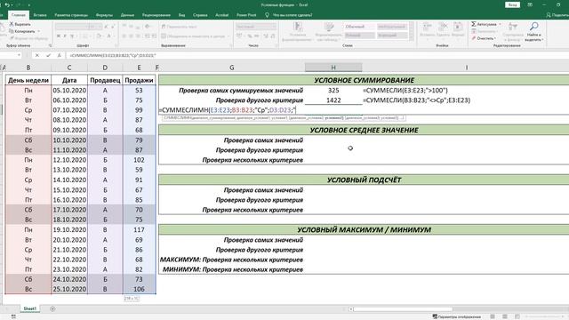Open Insert Function via the fx icon
This screenshot has height=320, width=569.
click(x=60, y=55)
